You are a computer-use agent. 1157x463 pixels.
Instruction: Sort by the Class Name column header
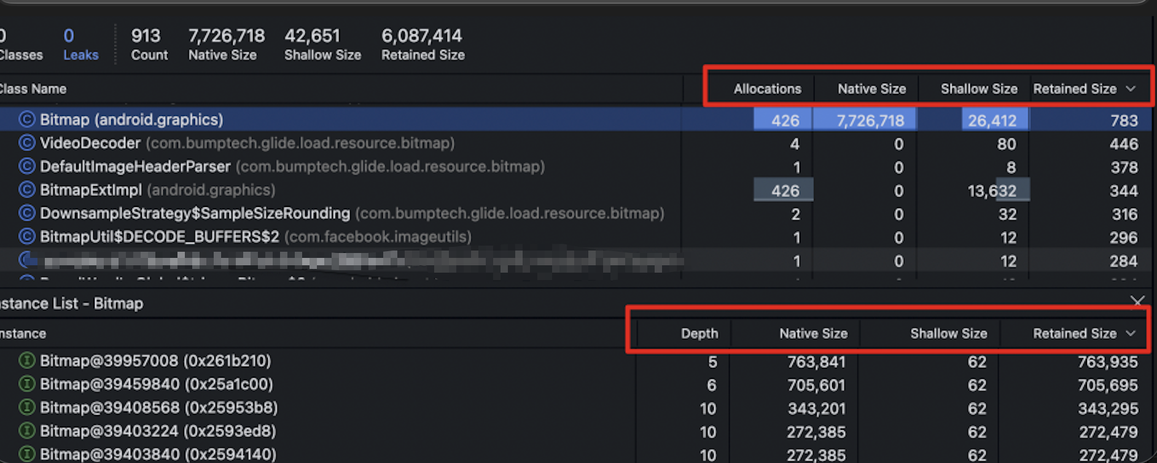click(33, 89)
